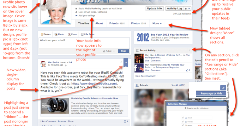Click Promote under the post
Image resolution: width=240 pixels, height=126 pixels.
point(62,121)
